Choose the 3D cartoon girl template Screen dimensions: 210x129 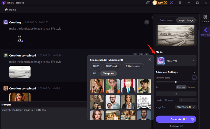pyautogui.click(x=113, y=86)
